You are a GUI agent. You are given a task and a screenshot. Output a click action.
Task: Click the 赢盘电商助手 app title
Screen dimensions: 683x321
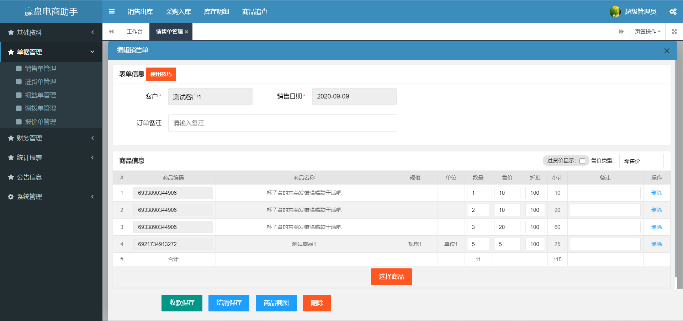tap(51, 12)
